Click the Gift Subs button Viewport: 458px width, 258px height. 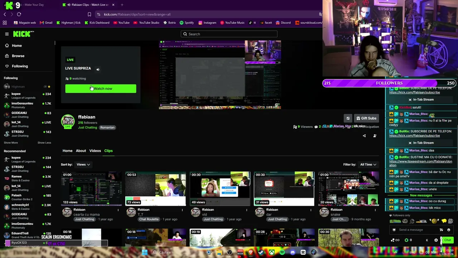[x=366, y=118]
